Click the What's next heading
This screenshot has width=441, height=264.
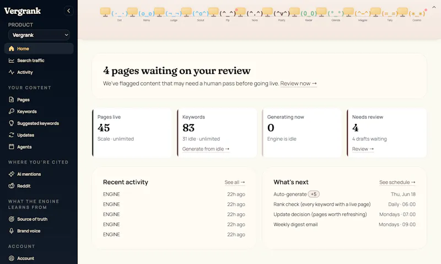[x=291, y=182]
